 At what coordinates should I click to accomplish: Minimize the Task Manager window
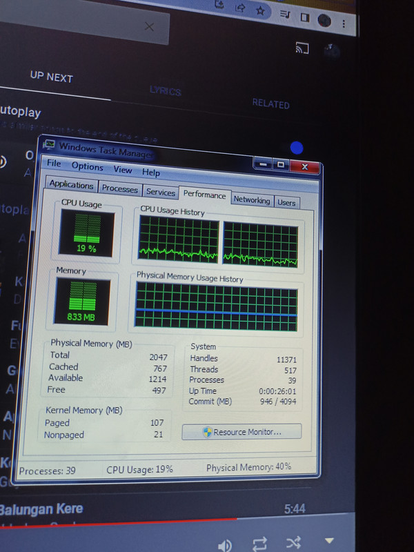tap(263, 164)
